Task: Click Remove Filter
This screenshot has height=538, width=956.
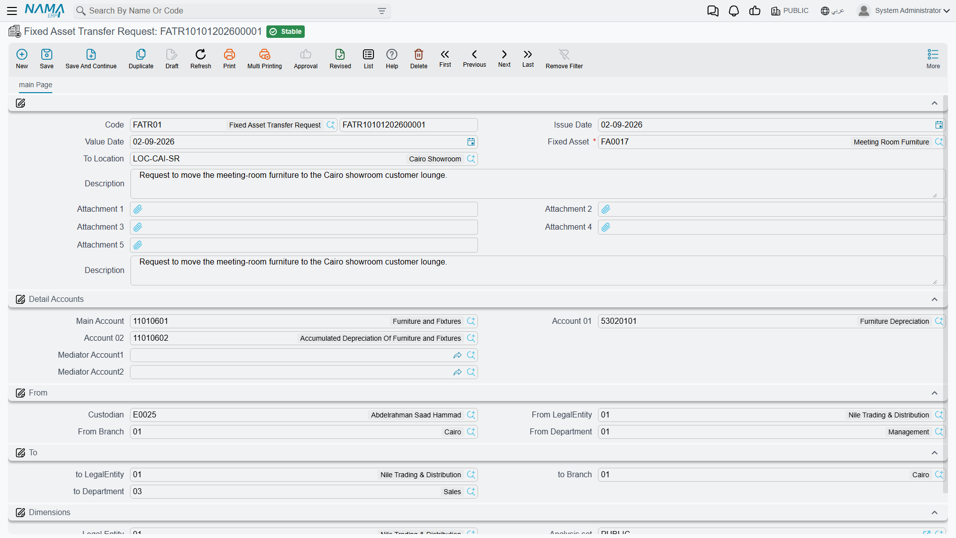Action: 564,58
